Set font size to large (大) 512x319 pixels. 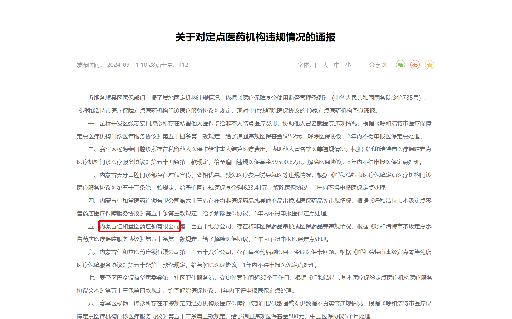point(325,65)
